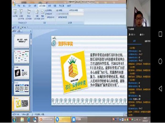Tap the Android recent apps square button

(x=160, y=34)
